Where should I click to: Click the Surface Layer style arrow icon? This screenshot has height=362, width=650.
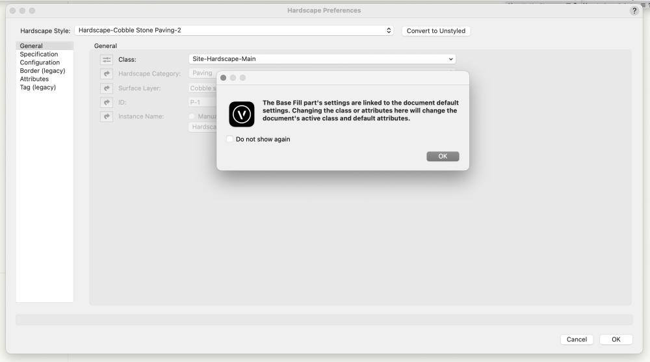click(x=107, y=88)
